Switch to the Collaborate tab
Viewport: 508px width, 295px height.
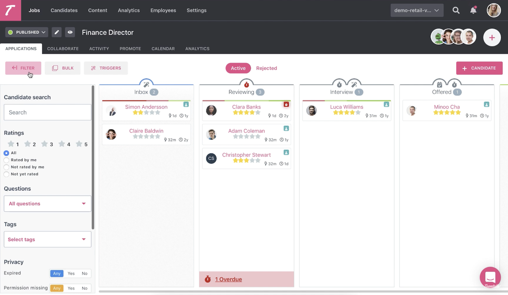coord(63,49)
